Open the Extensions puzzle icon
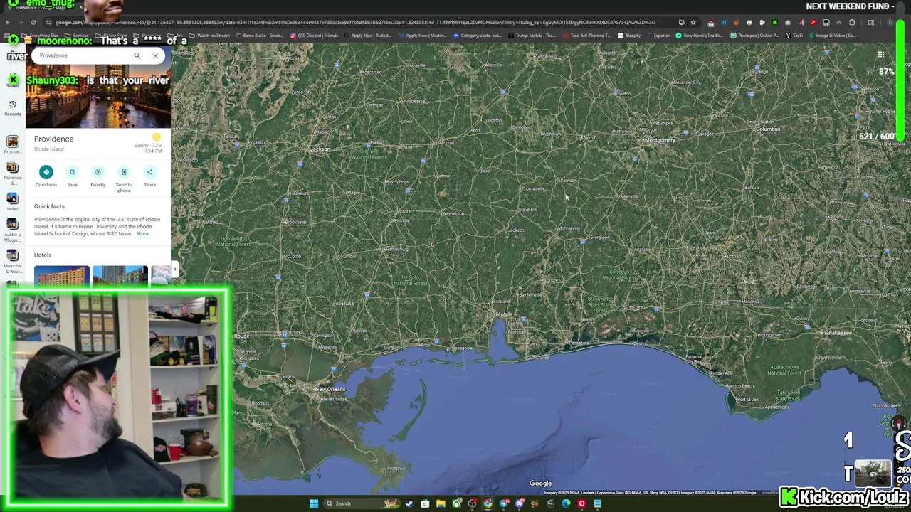Viewport: 911px width, 512px height. coord(852,22)
